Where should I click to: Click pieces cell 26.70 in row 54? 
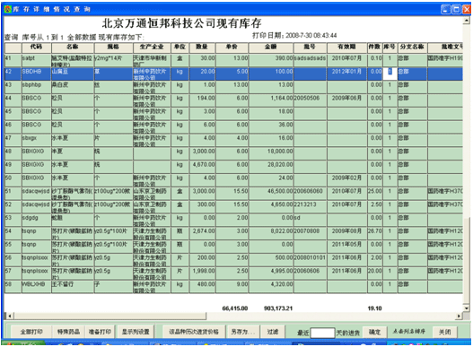(374, 233)
